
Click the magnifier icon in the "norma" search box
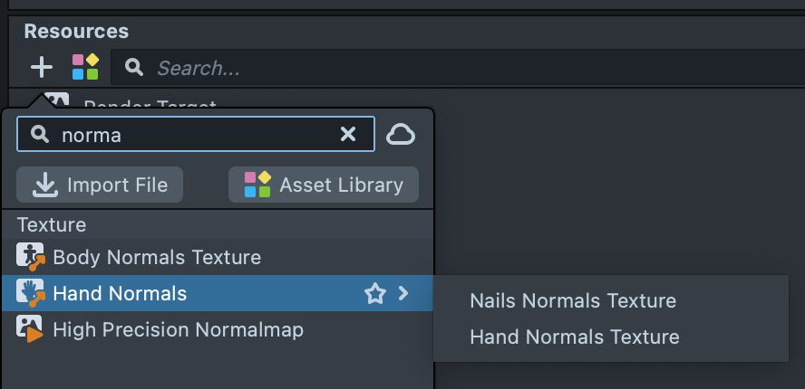pos(39,135)
